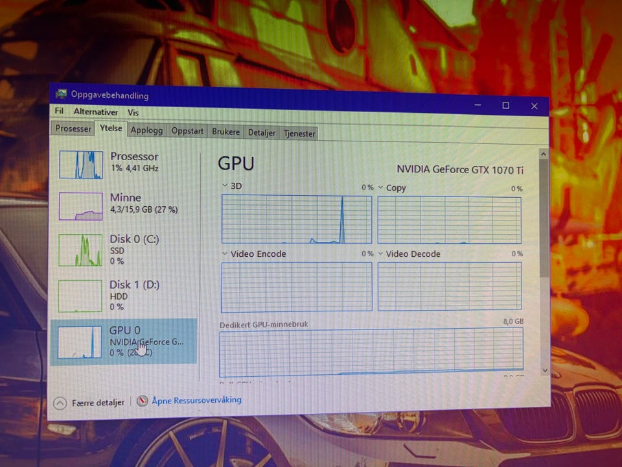Click the 4,3/15,9 GB (27 %) text

tap(144, 210)
